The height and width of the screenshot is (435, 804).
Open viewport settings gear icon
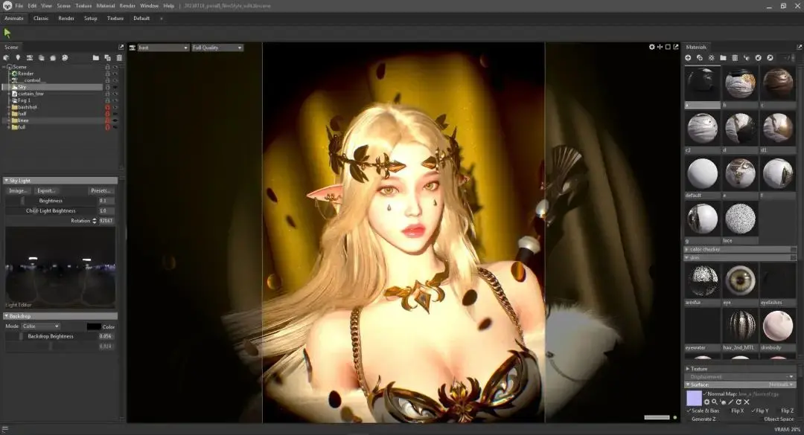(651, 47)
